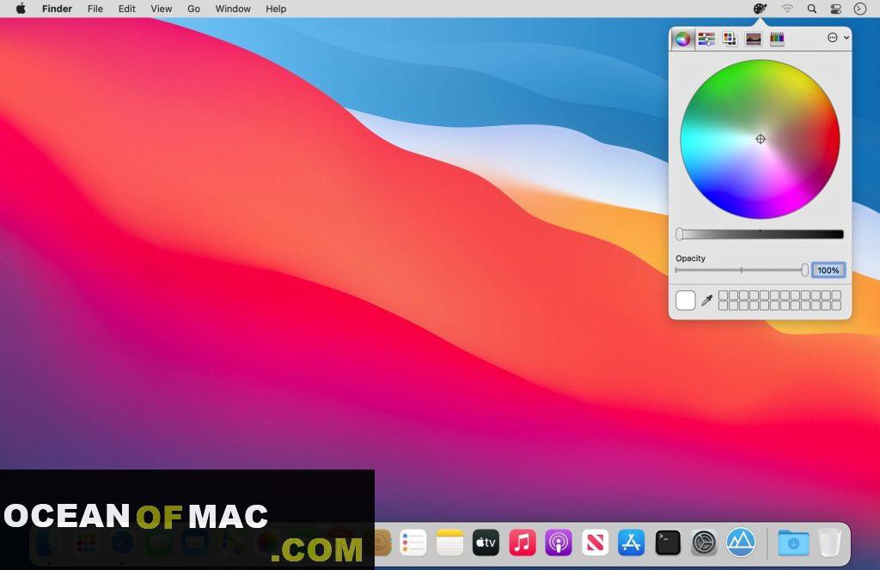
Task: Open the Edit menu
Action: 127,9
